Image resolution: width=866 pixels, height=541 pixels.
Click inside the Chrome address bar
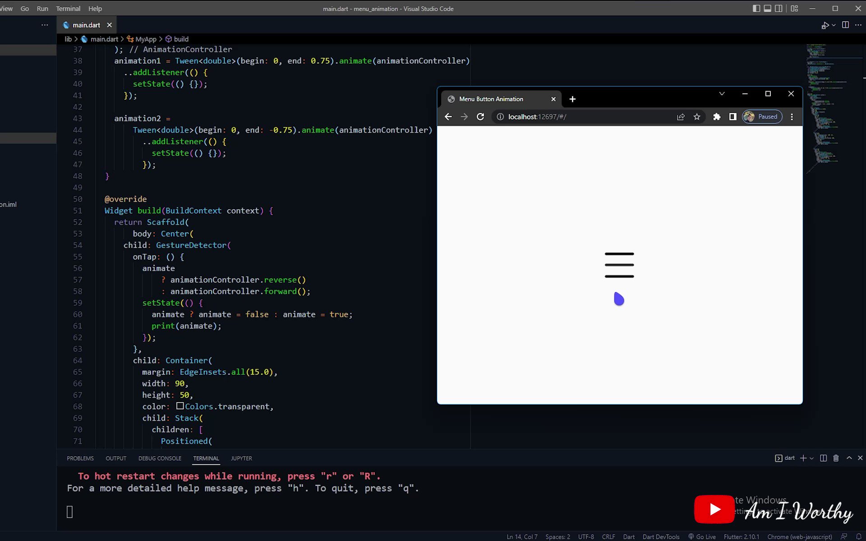click(564, 116)
